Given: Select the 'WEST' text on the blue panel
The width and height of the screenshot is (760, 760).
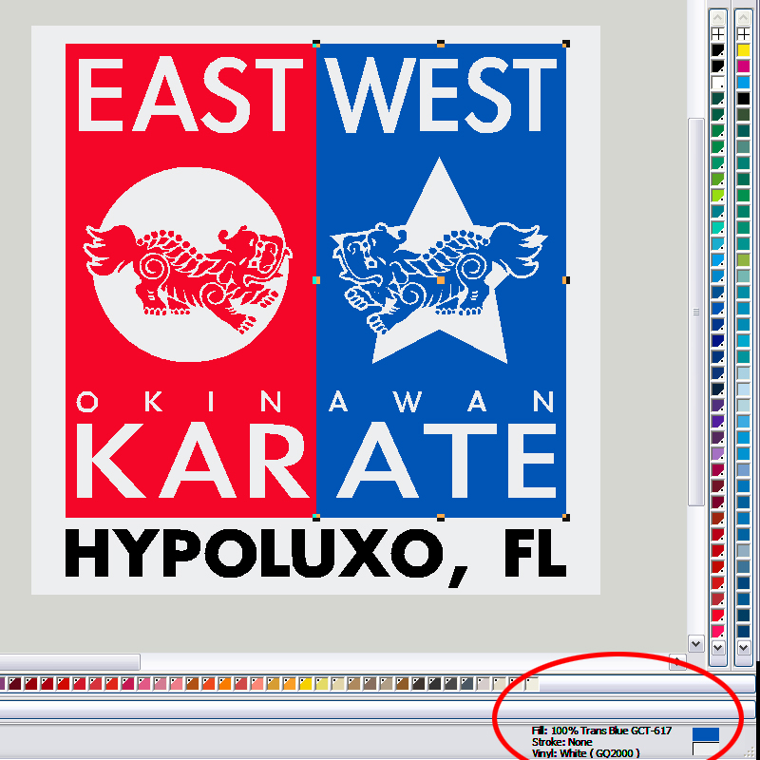Looking at the screenshot, I should point(440,94).
